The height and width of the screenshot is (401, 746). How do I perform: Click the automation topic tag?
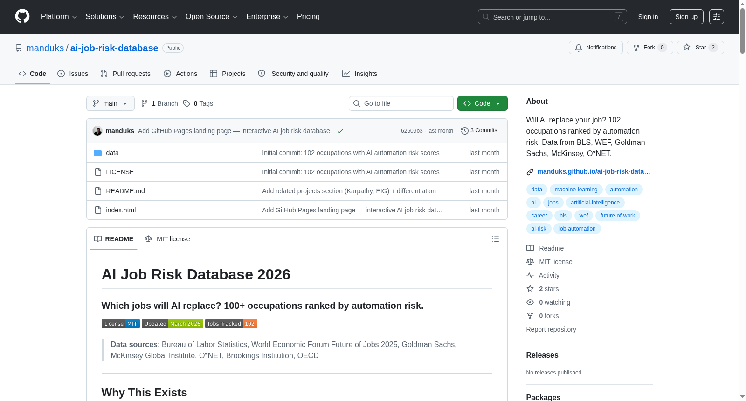pyautogui.click(x=624, y=190)
